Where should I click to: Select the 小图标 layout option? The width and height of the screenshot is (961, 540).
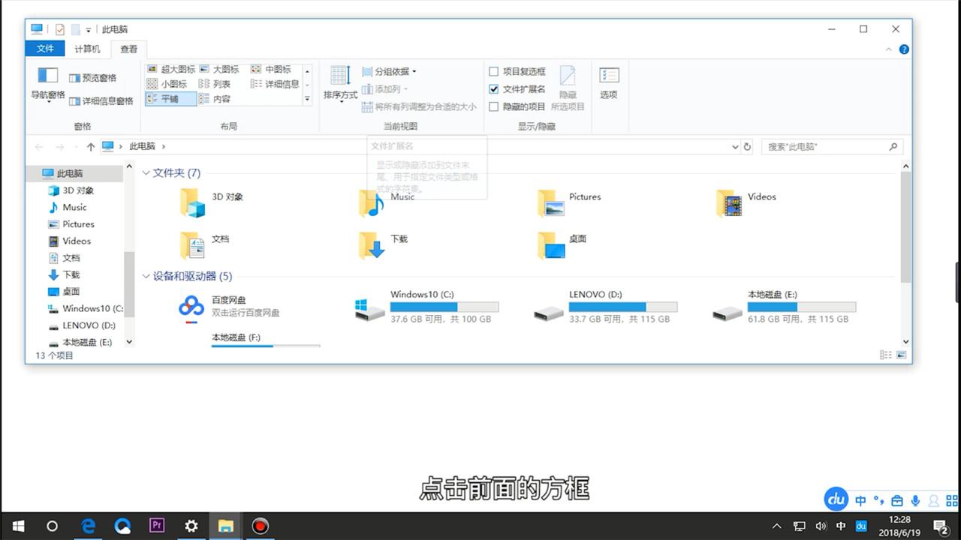click(167, 84)
